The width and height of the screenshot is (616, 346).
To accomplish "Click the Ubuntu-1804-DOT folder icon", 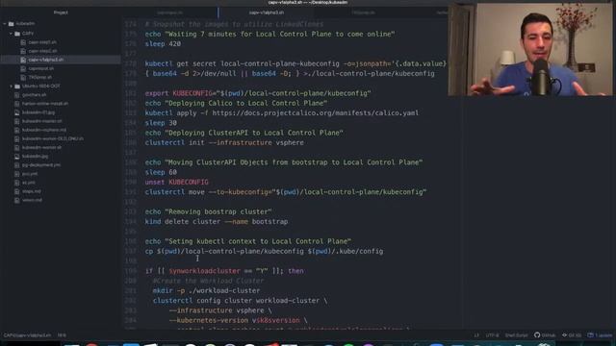I will 17,86.
